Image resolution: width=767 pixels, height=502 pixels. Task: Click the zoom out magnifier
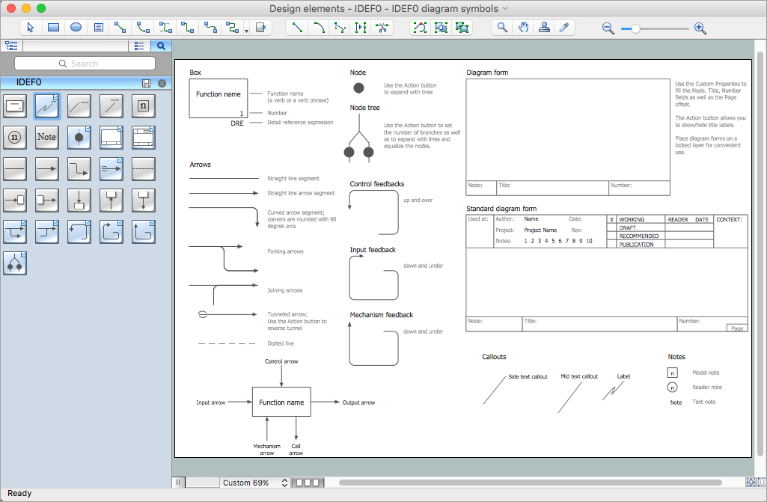[x=608, y=28]
